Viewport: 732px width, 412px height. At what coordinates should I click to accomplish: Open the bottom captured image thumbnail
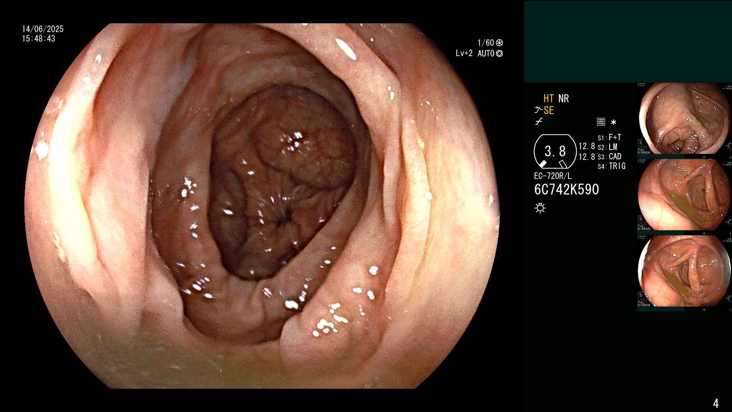pyautogui.click(x=684, y=271)
